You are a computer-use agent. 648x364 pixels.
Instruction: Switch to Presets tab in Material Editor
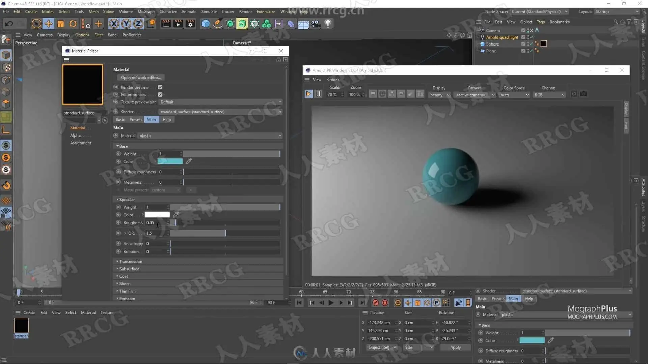[x=136, y=120]
